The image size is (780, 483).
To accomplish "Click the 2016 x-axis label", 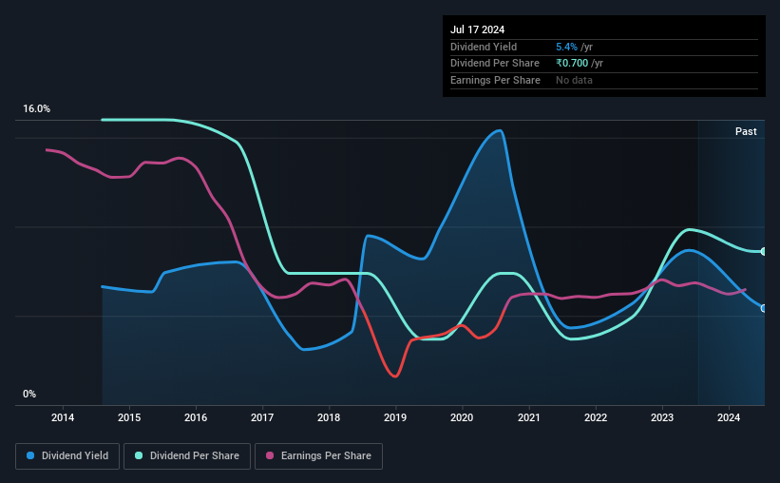I will (x=196, y=417).
